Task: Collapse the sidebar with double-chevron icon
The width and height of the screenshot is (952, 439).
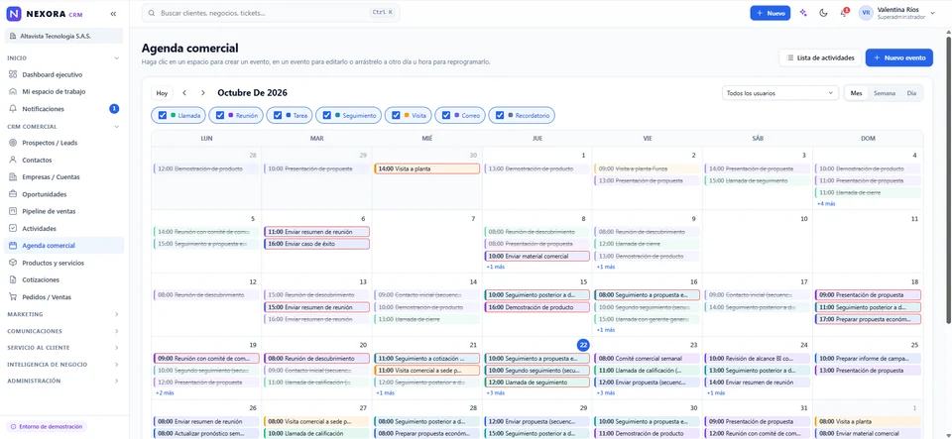Action: pyautogui.click(x=113, y=13)
